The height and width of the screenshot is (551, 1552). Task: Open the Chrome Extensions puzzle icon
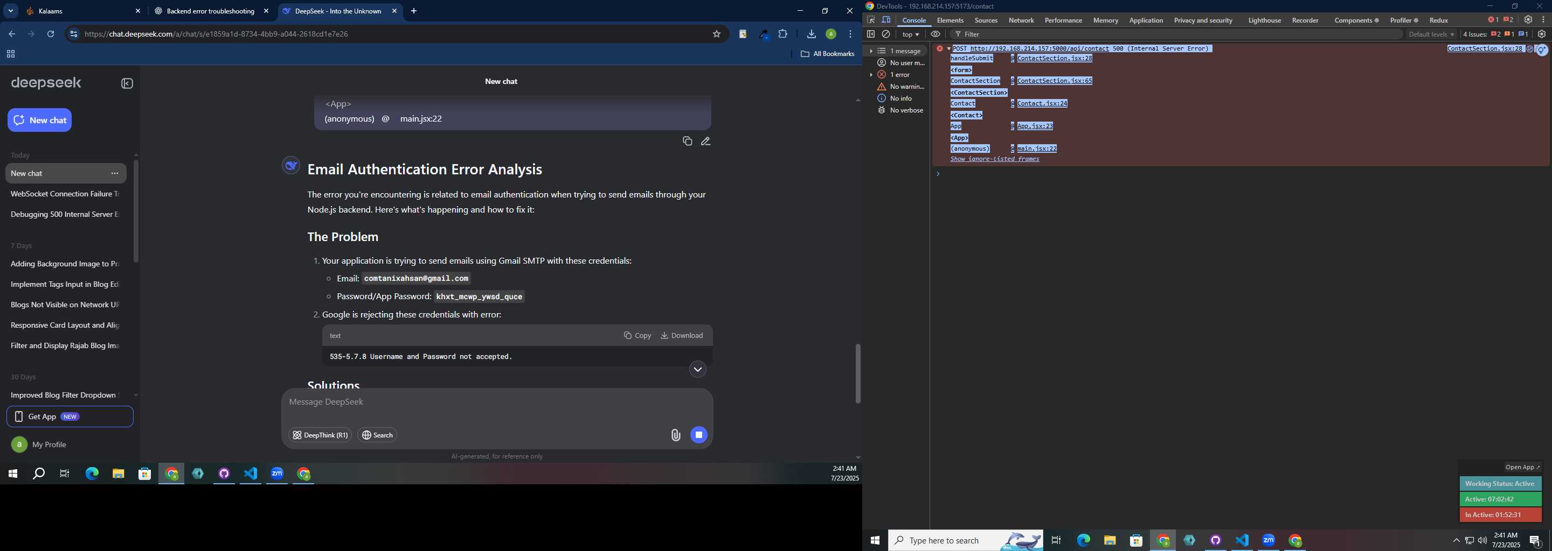click(x=782, y=34)
